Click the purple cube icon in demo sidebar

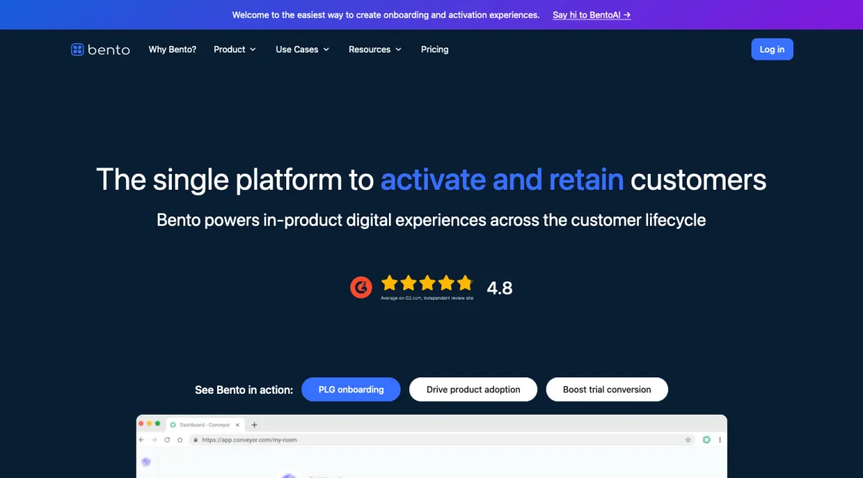[x=146, y=462]
